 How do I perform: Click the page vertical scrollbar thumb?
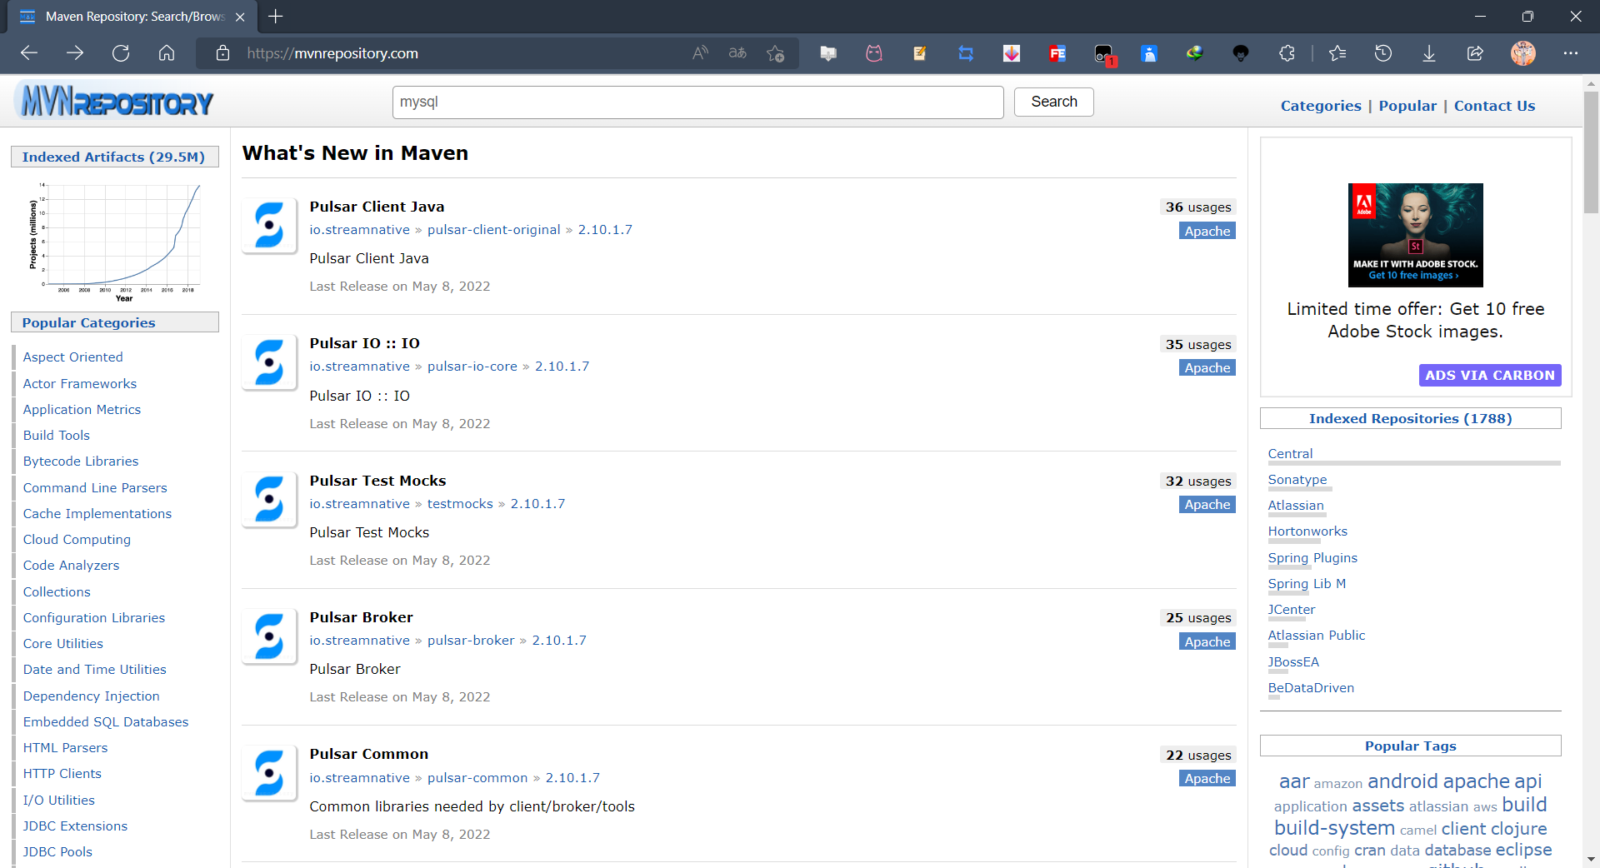tap(1591, 152)
